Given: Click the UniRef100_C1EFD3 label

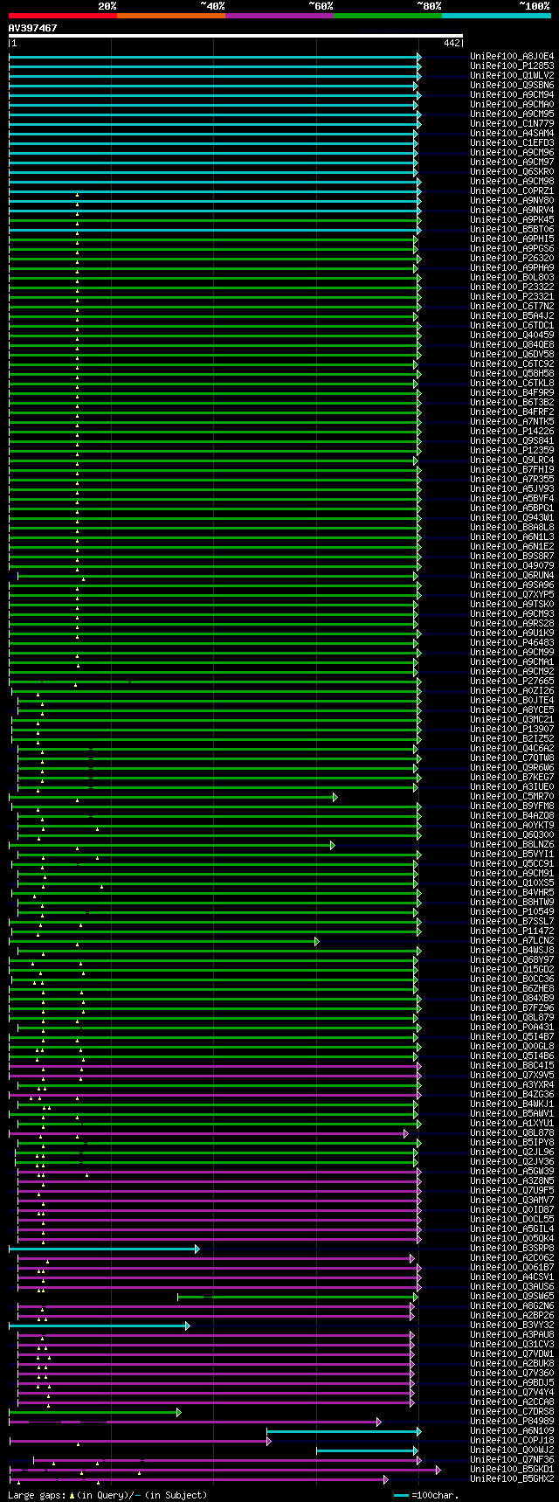Looking at the screenshot, I should tap(512, 143).
